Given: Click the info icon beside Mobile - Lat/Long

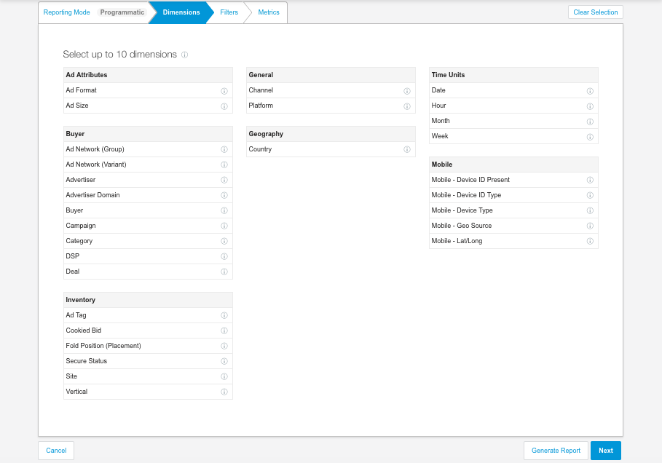Looking at the screenshot, I should pyautogui.click(x=589, y=241).
